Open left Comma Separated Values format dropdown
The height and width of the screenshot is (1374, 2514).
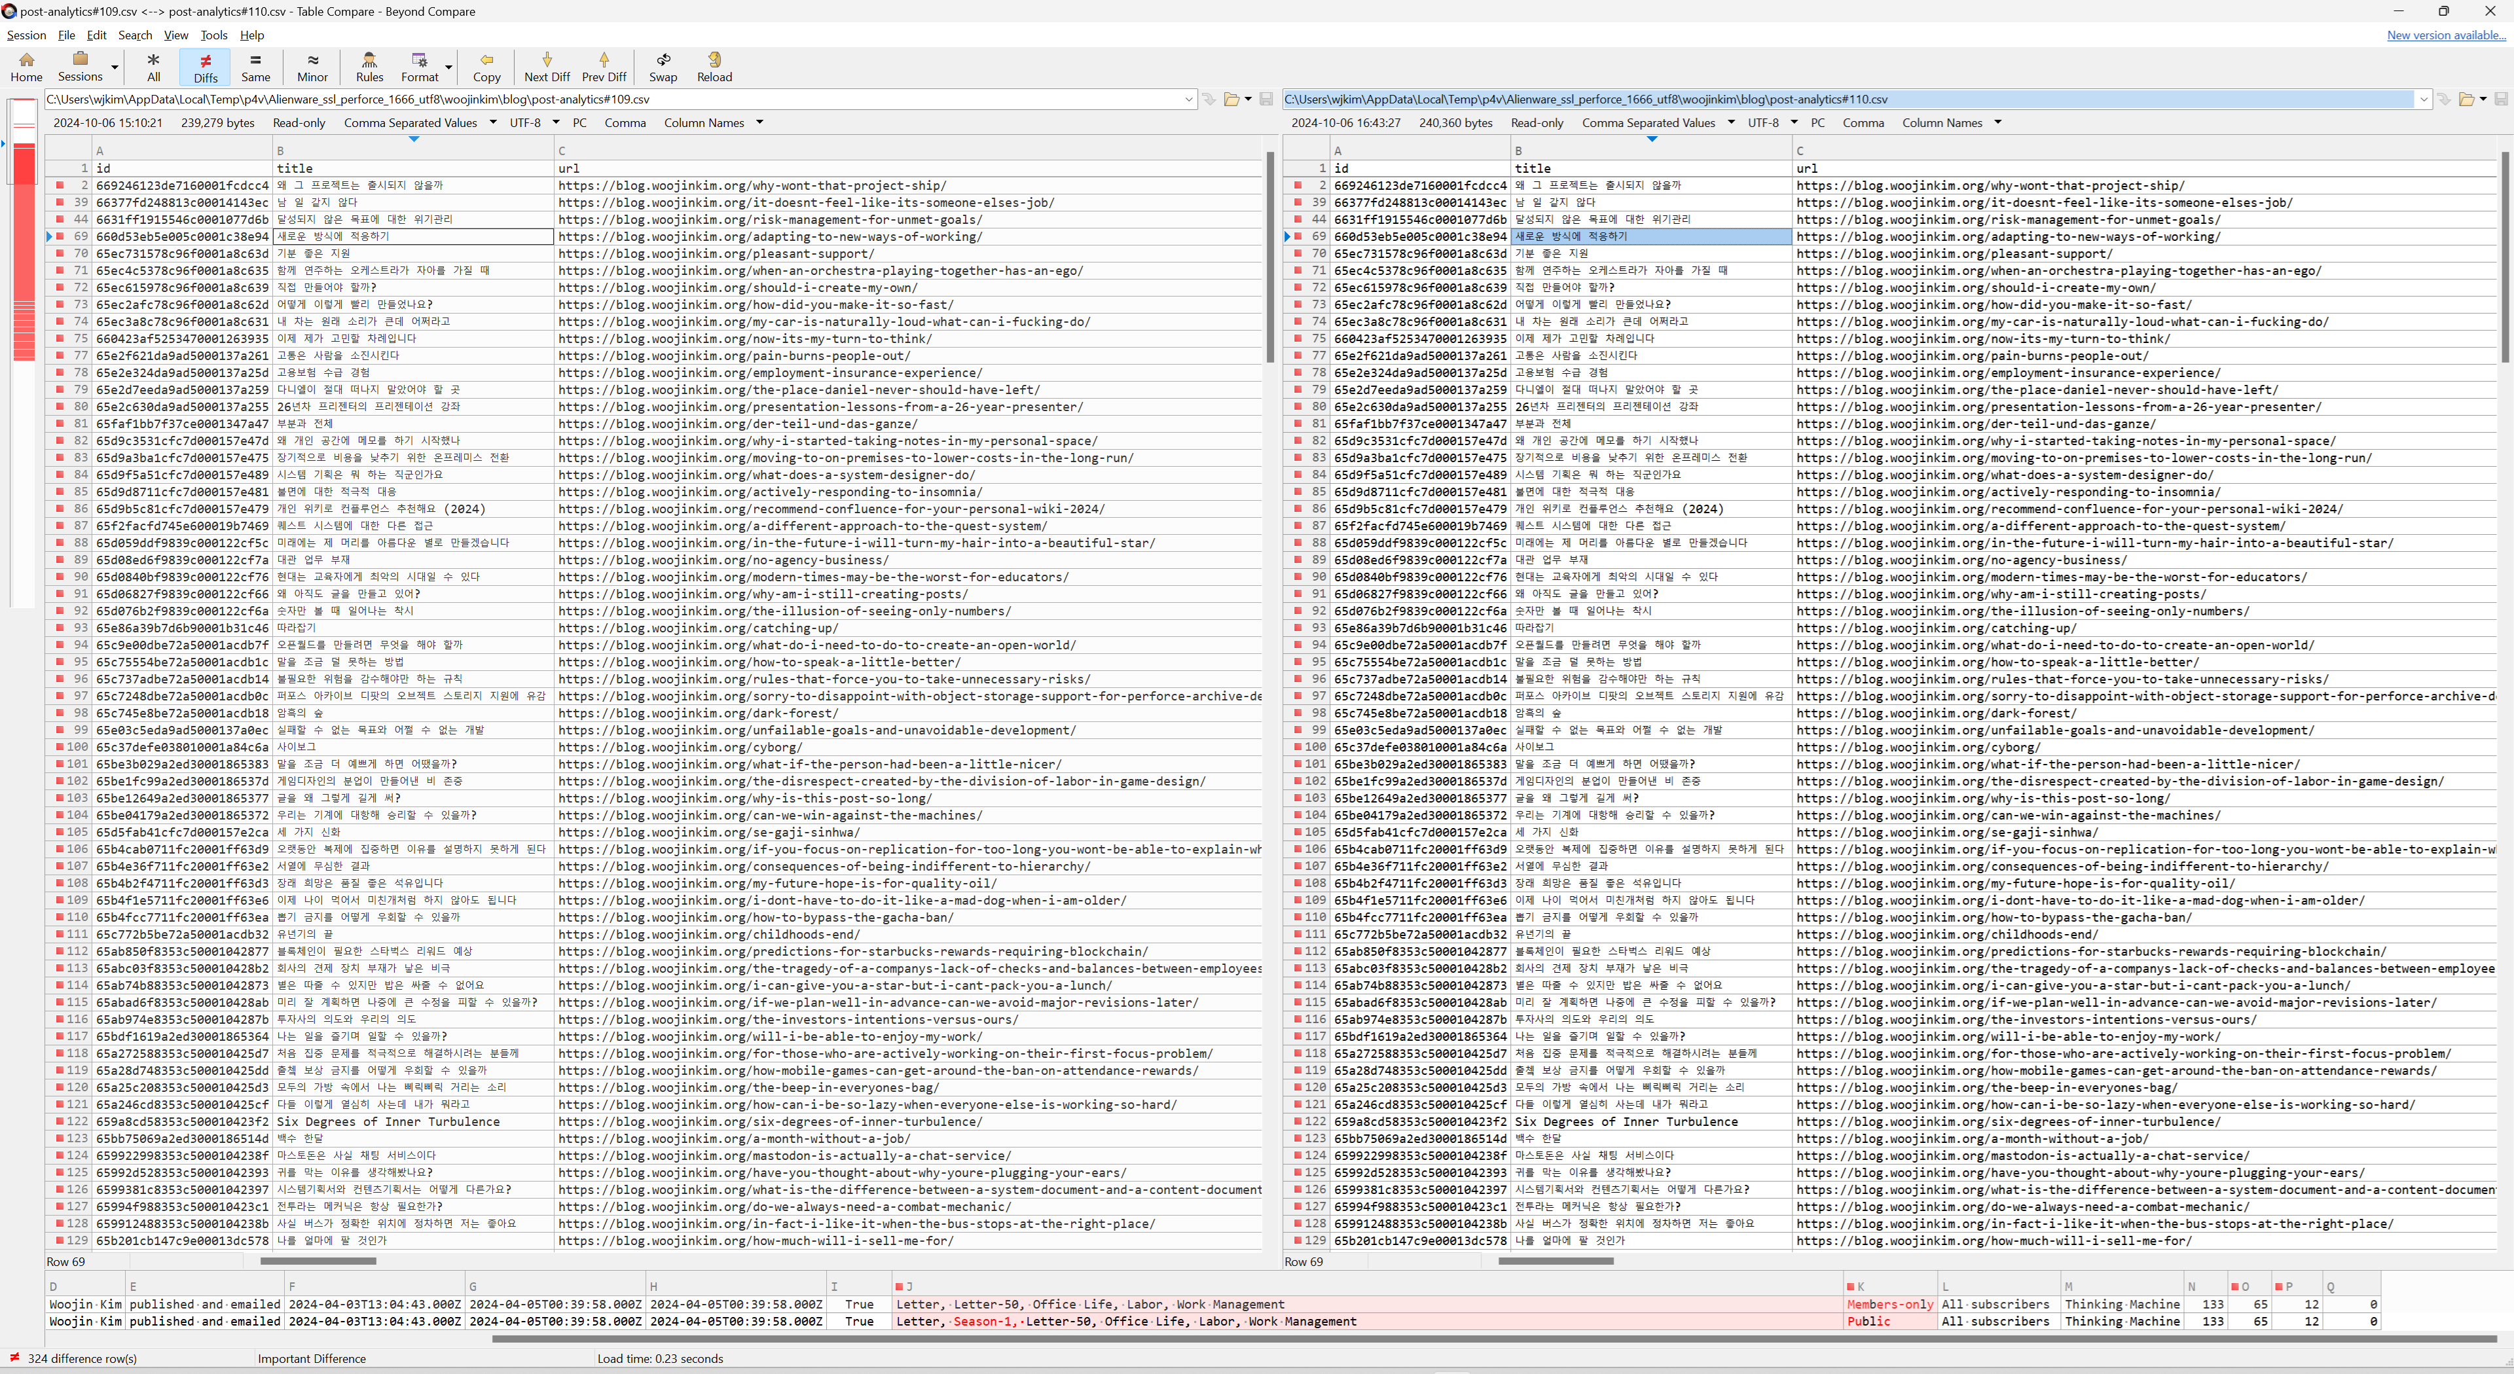click(420, 123)
